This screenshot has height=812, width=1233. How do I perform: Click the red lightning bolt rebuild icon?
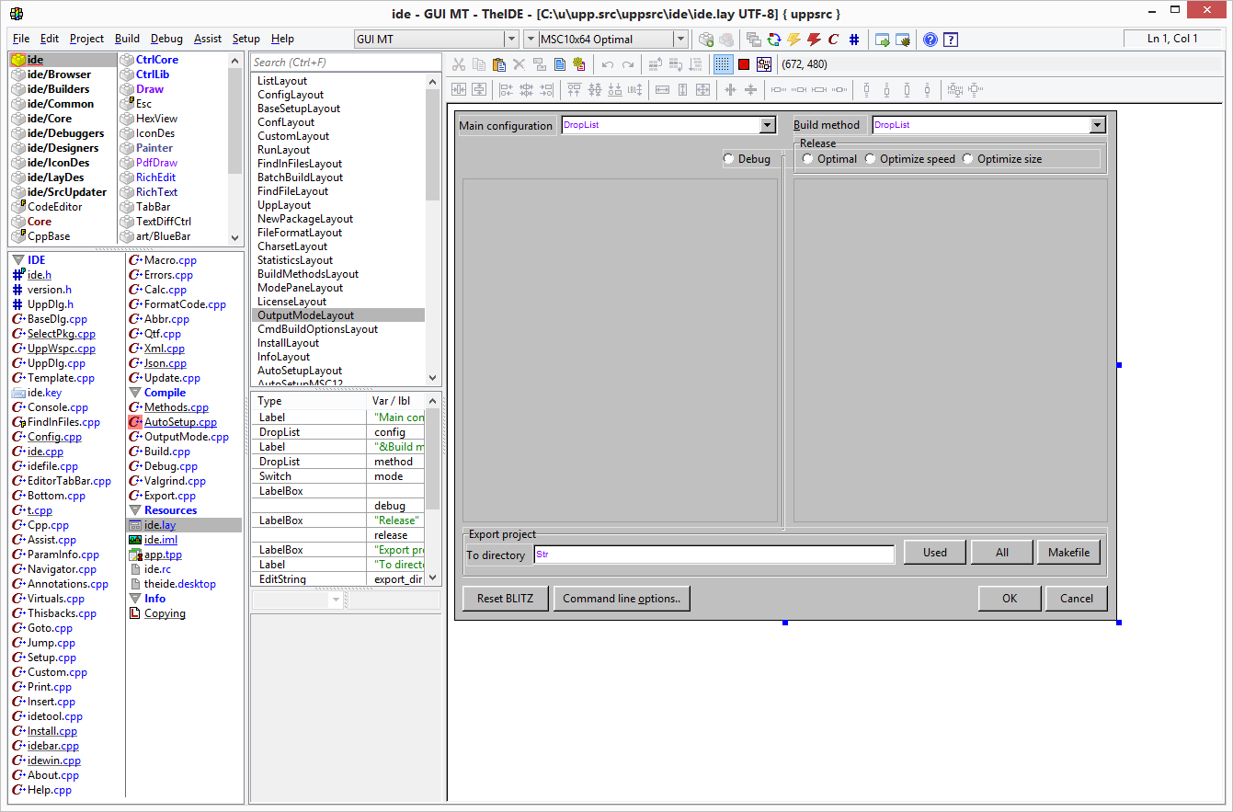(814, 40)
